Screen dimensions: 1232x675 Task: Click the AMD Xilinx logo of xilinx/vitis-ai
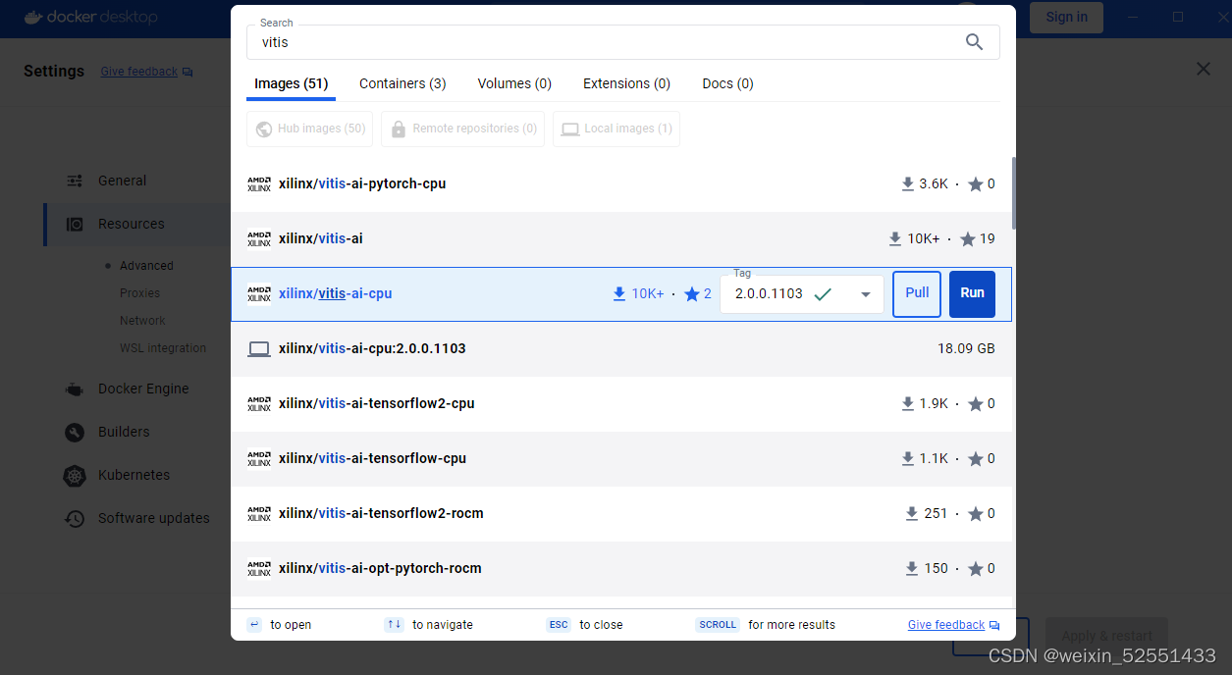coord(259,238)
